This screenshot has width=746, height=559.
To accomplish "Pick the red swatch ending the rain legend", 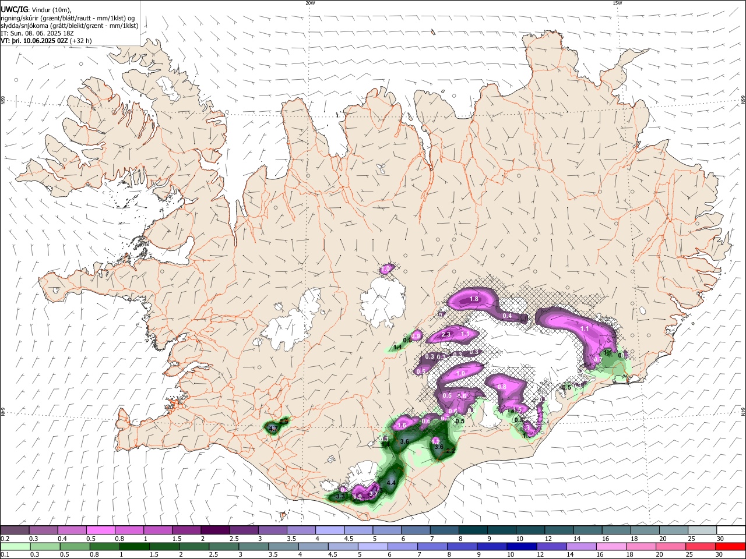I will 731,547.
